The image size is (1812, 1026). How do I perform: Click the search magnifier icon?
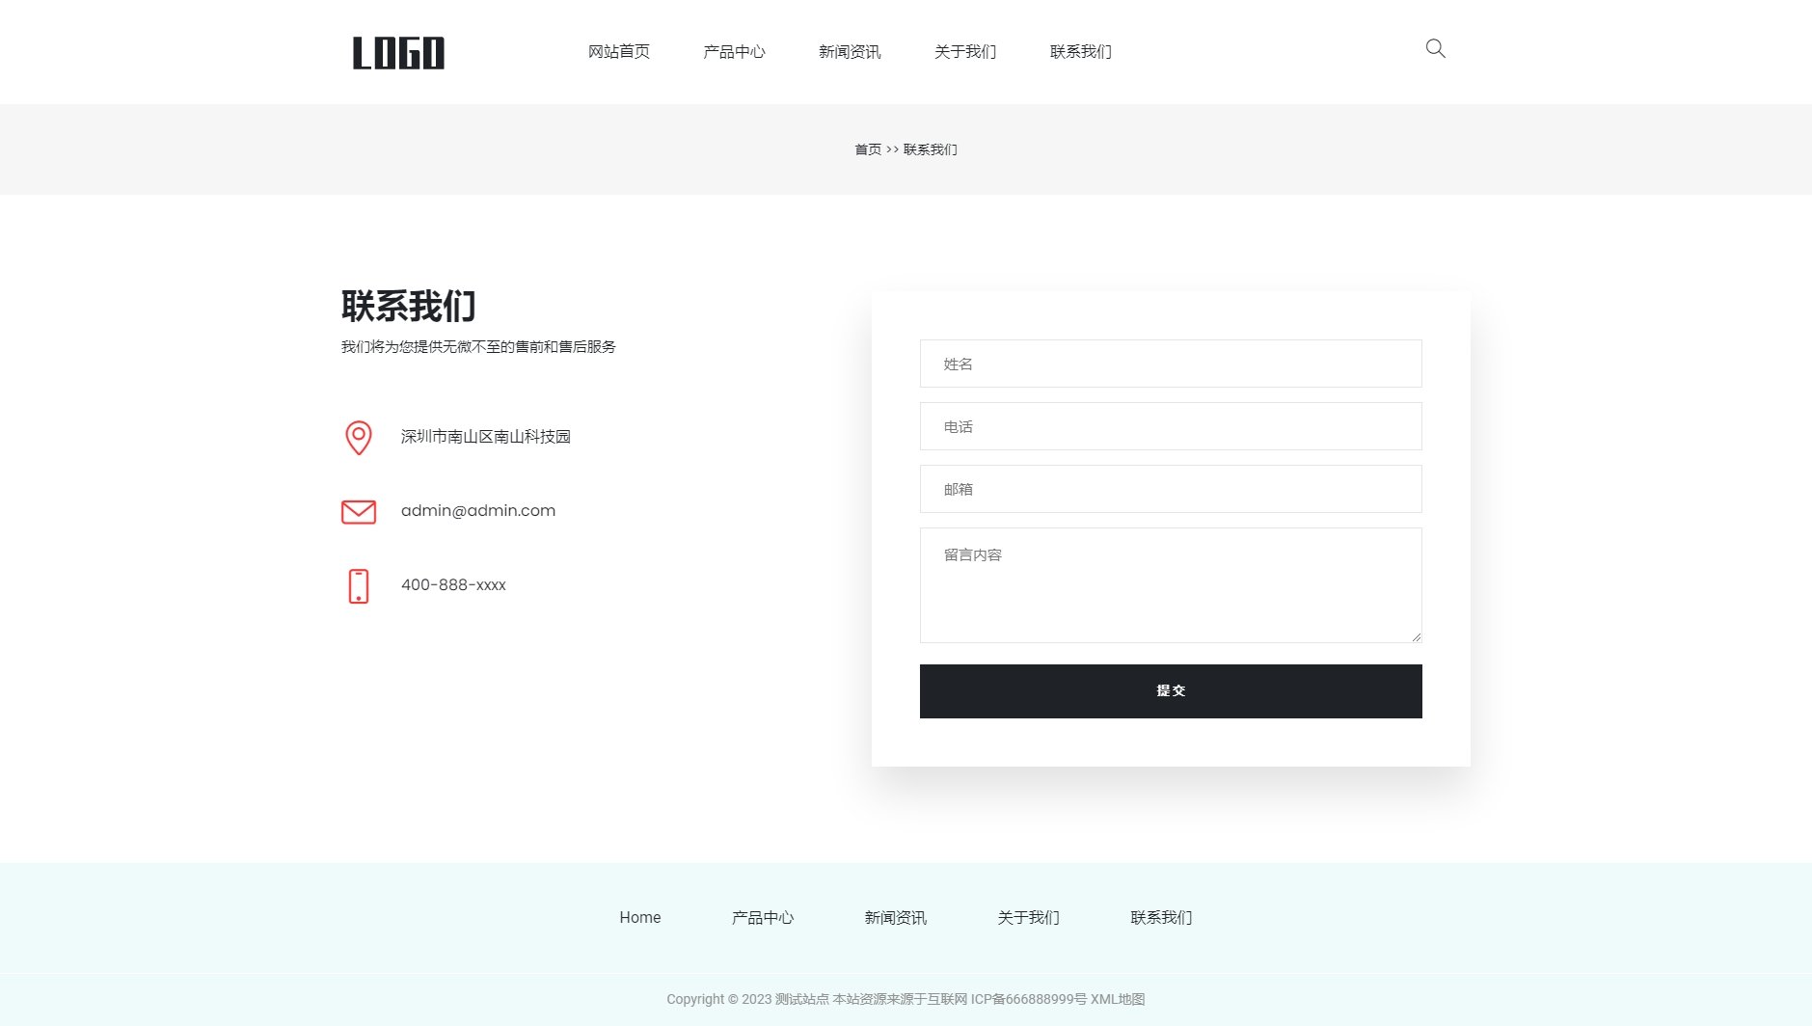[x=1435, y=49]
